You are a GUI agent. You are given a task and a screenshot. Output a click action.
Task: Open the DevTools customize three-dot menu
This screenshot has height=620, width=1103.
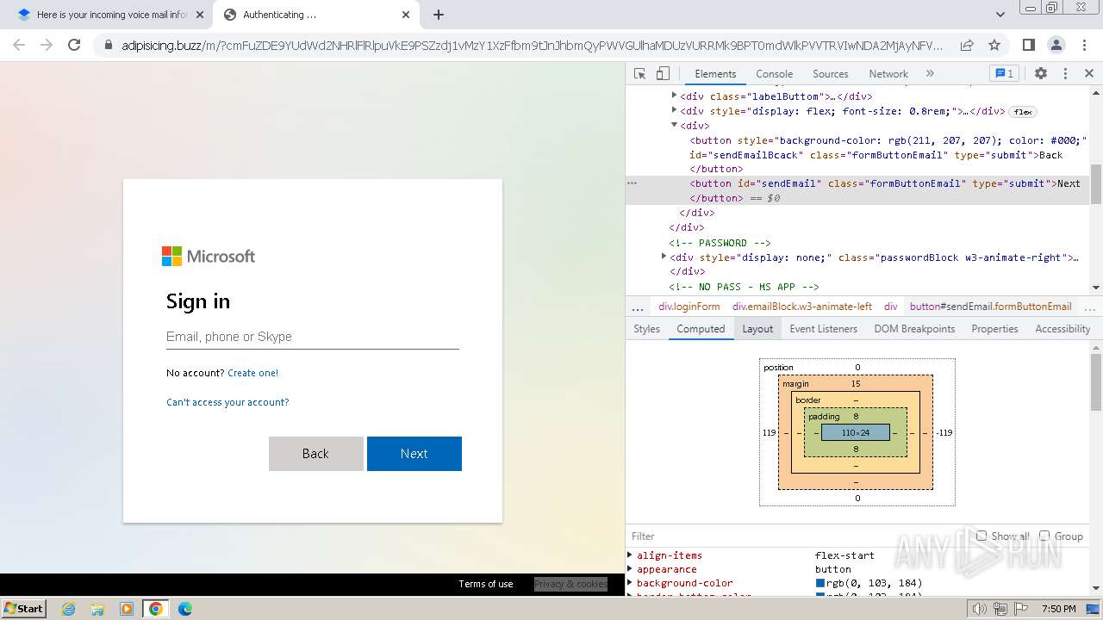[1065, 74]
